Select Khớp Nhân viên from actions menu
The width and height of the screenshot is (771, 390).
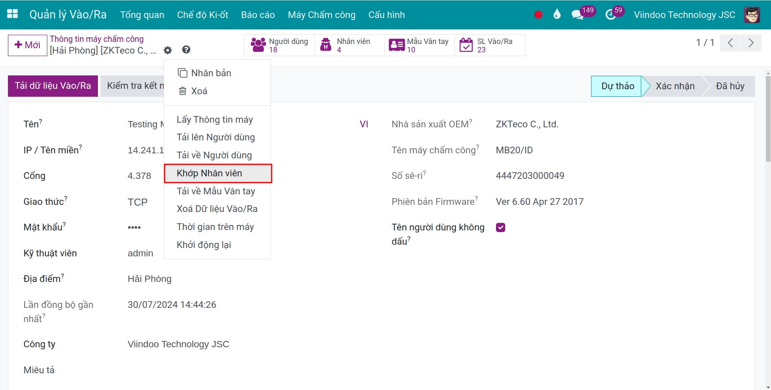[209, 173]
